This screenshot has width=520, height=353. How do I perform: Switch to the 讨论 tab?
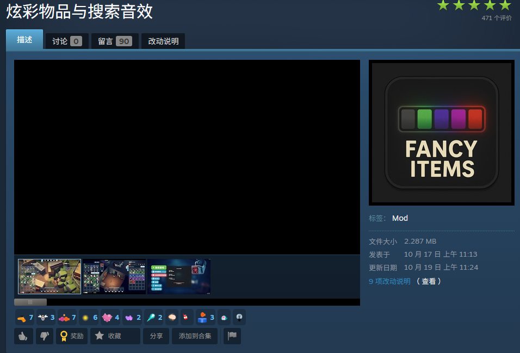pyautogui.click(x=66, y=41)
